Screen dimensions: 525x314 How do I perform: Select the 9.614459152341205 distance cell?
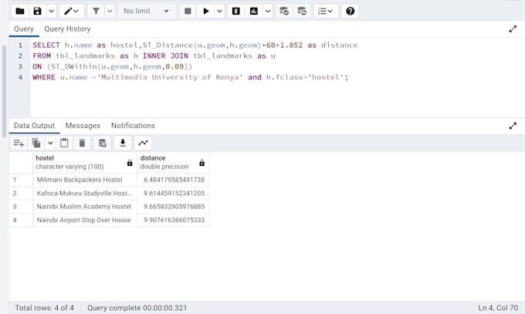[173, 194]
